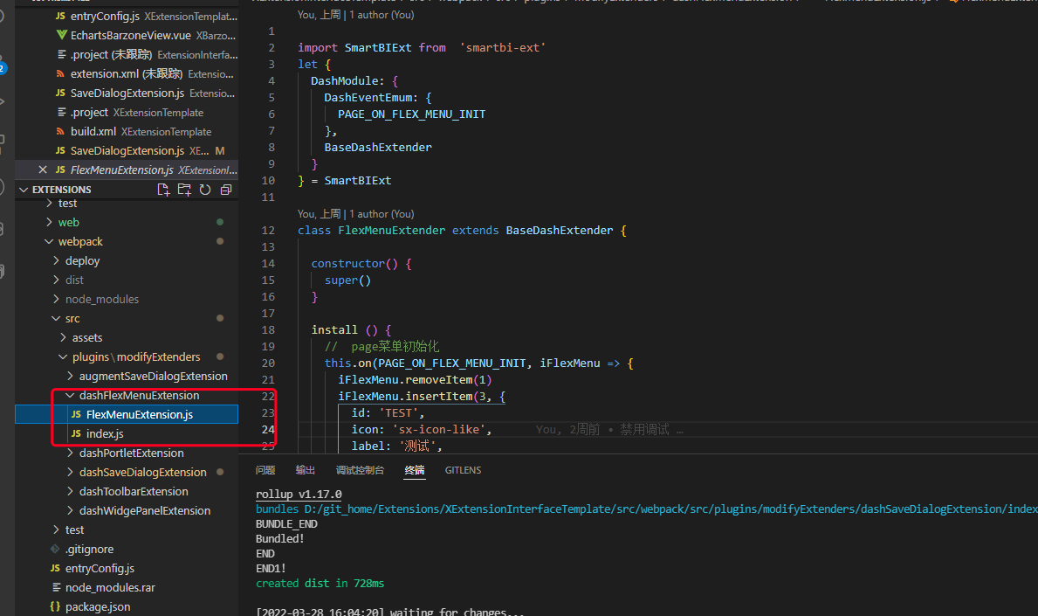Open the augmentSaveDialogExtension folder

[153, 376]
